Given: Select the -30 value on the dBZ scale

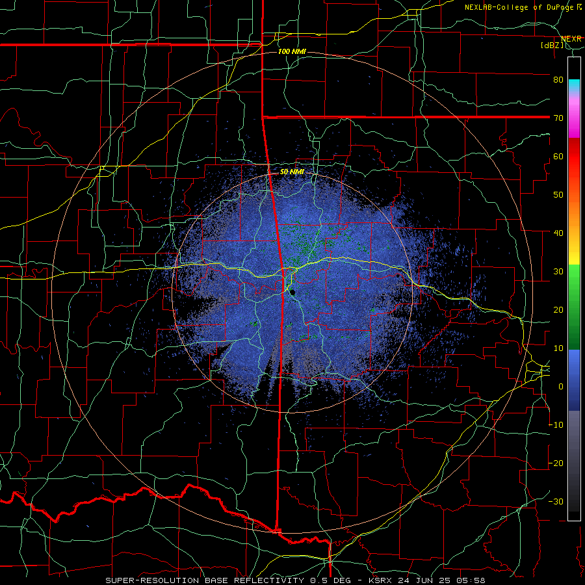Looking at the screenshot, I should pos(556,501).
